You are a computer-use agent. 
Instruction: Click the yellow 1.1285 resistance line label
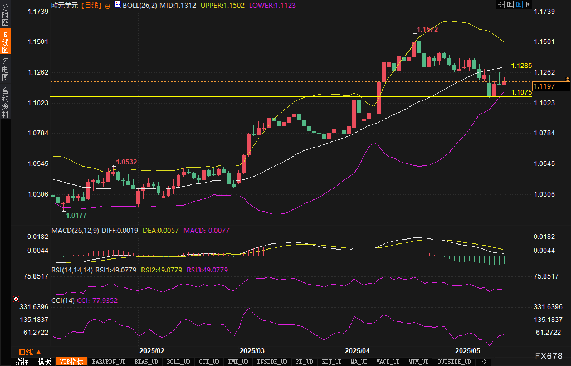point(521,66)
